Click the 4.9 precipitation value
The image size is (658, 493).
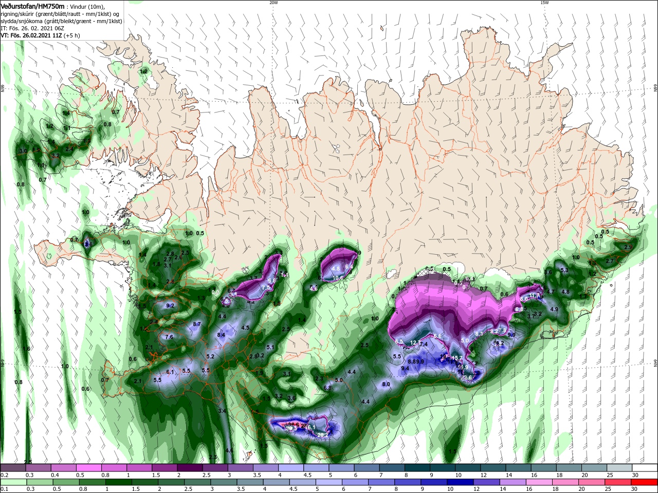[554, 309]
